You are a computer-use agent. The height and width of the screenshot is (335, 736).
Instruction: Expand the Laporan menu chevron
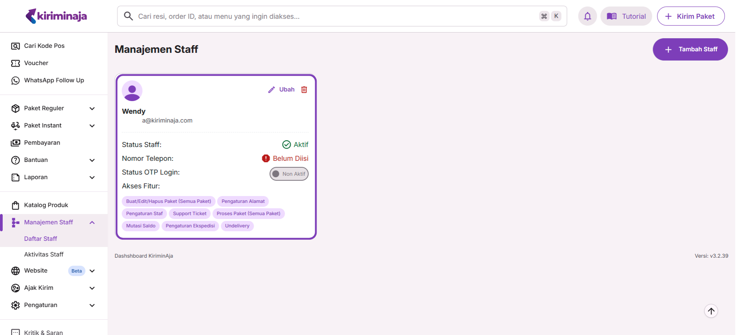point(92,177)
